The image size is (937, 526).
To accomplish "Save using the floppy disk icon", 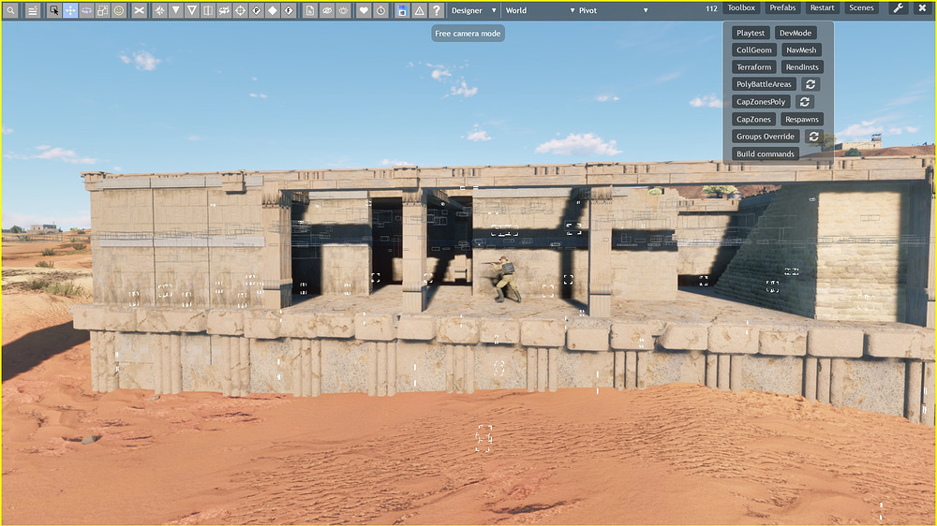I will [402, 10].
